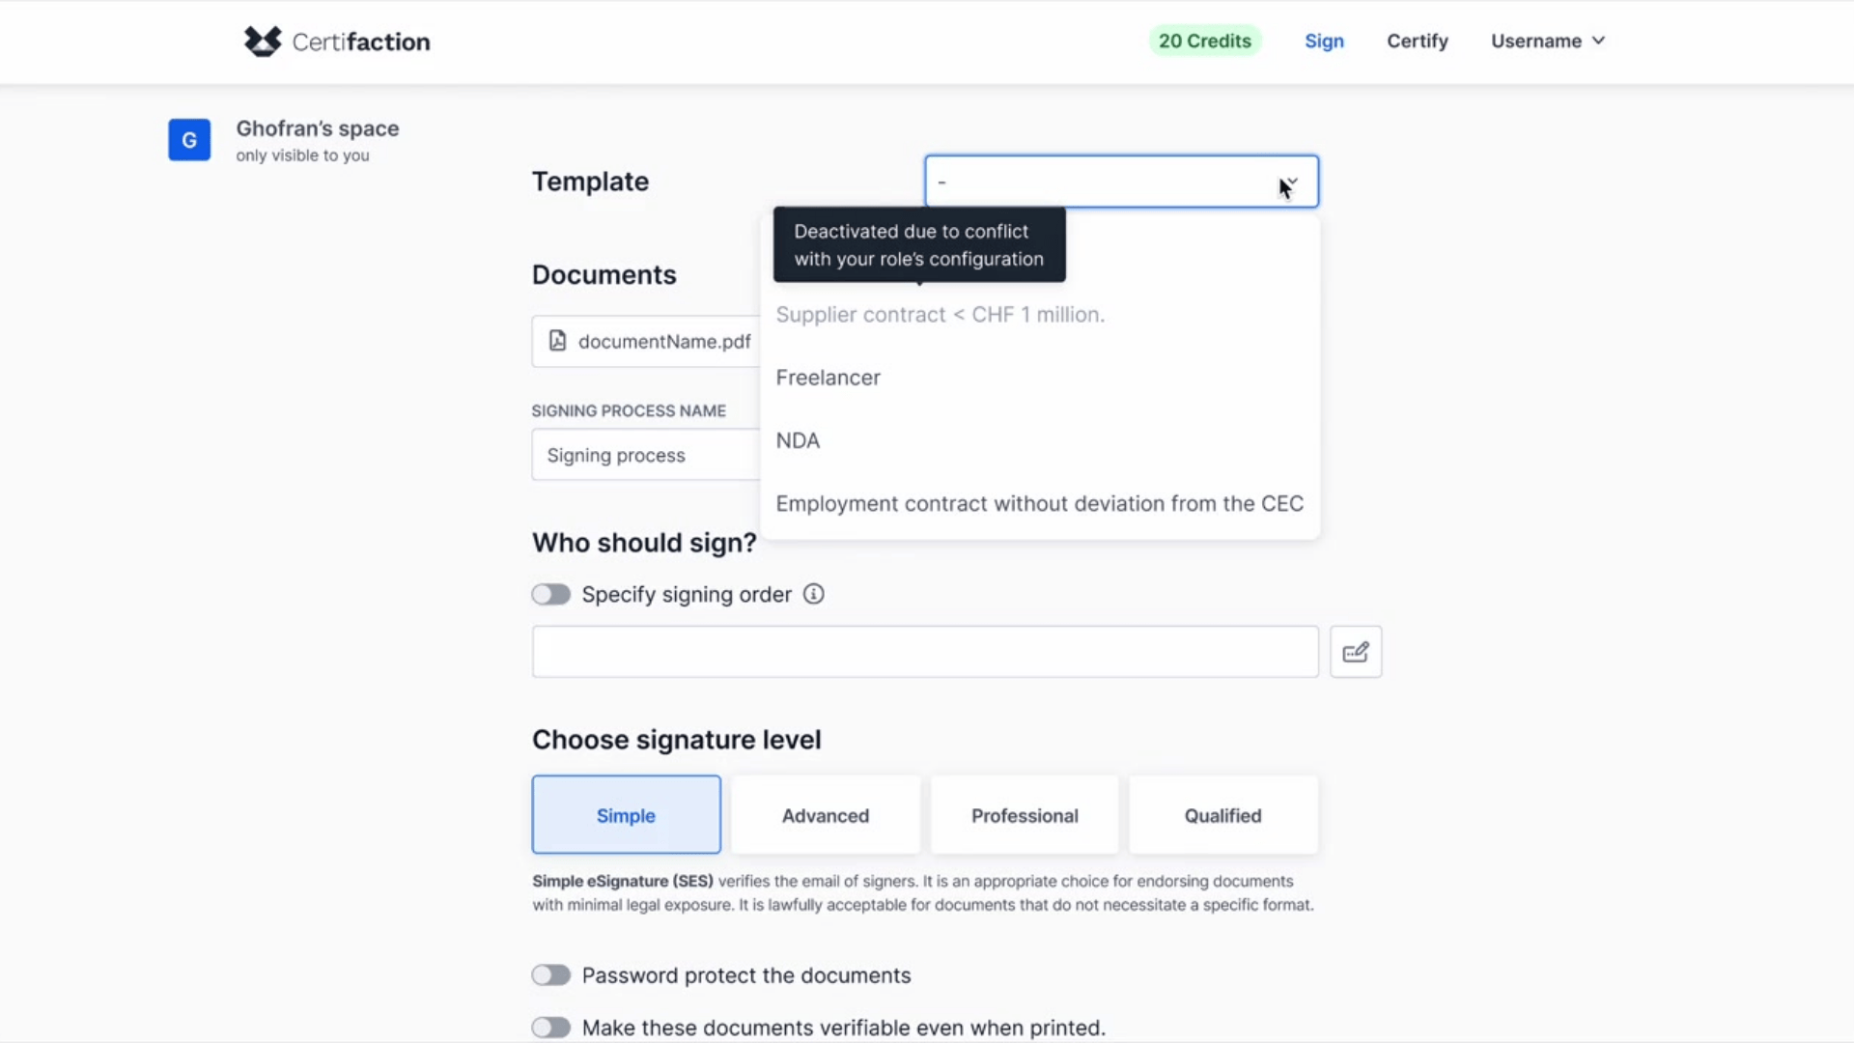Image resolution: width=1854 pixels, height=1043 pixels.
Task: Enable the Specify signing order toggle
Action: click(x=551, y=594)
